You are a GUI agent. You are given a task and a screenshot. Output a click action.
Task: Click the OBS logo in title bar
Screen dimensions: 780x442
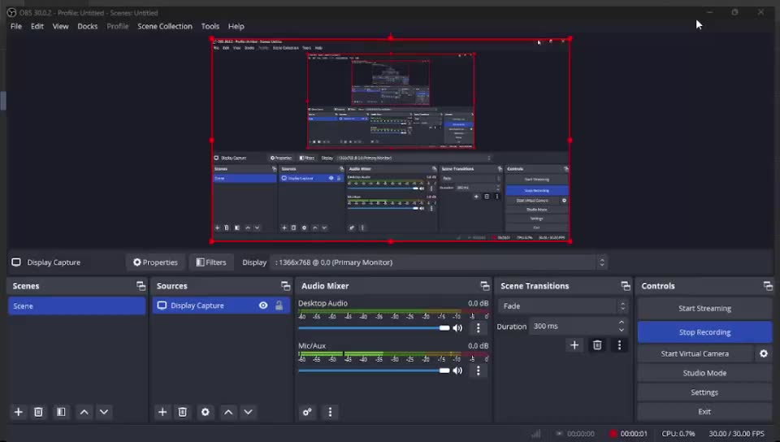(x=11, y=12)
